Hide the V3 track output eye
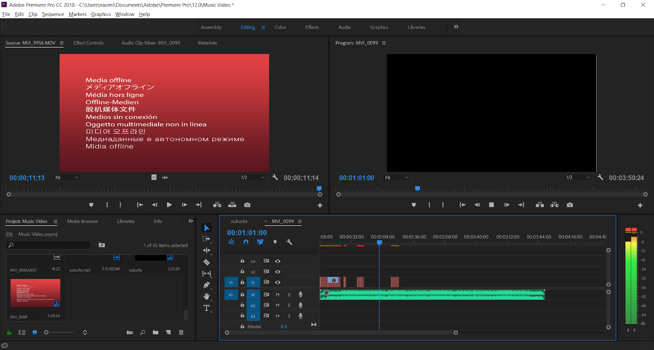 pos(278,261)
